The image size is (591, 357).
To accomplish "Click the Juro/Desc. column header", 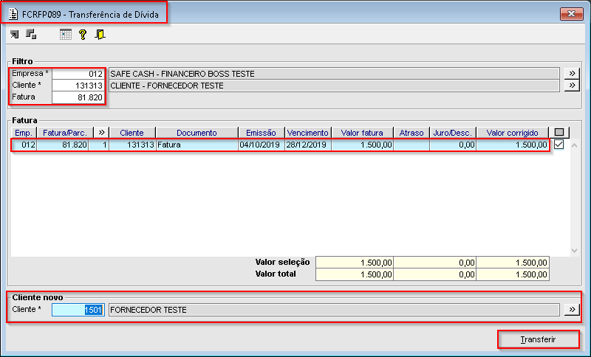I will pos(453,133).
